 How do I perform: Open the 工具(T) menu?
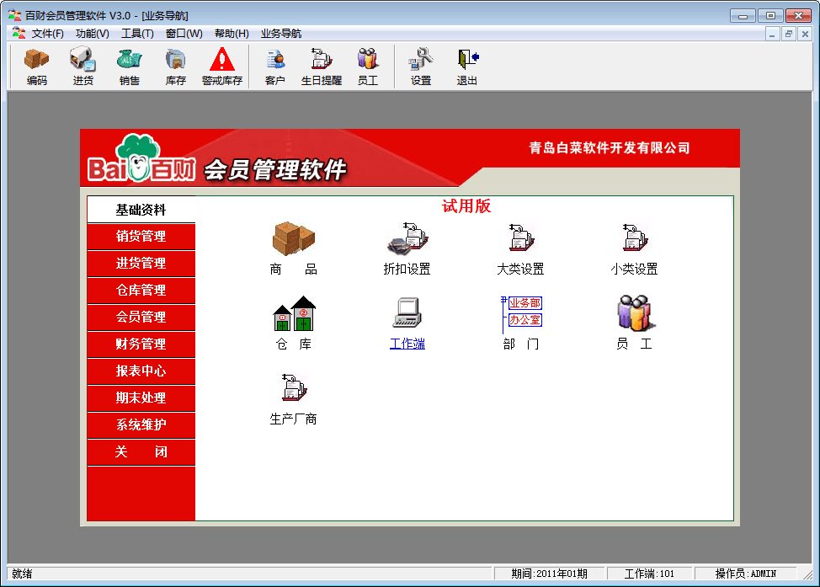(x=137, y=34)
